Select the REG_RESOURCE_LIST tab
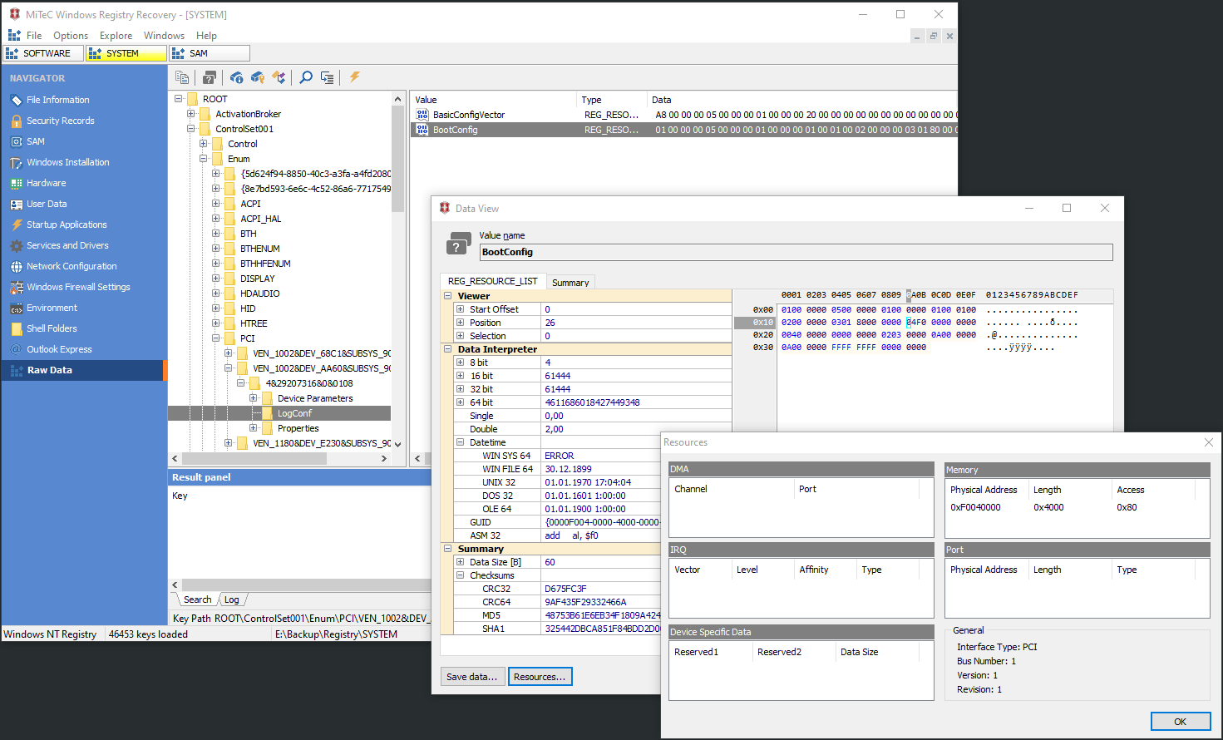 point(492,281)
